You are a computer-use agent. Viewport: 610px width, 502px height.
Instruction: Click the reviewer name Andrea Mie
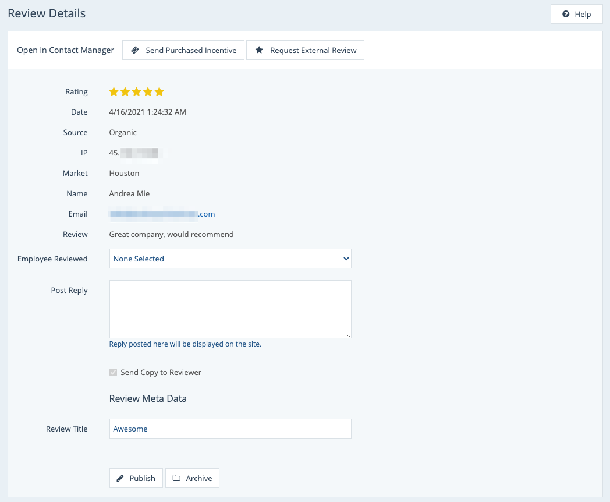pyautogui.click(x=129, y=194)
